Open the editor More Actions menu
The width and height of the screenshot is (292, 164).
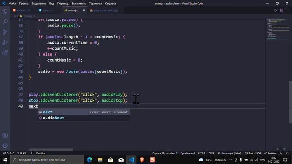pyautogui.click(x=287, y=10)
